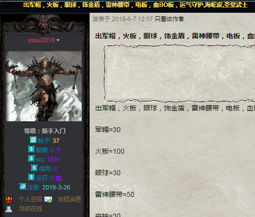Click the 当前在线 online status text

pyautogui.click(x=31, y=209)
